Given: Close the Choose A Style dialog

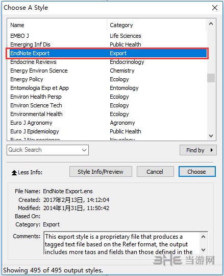Looking at the screenshot, I should [x=215, y=8].
